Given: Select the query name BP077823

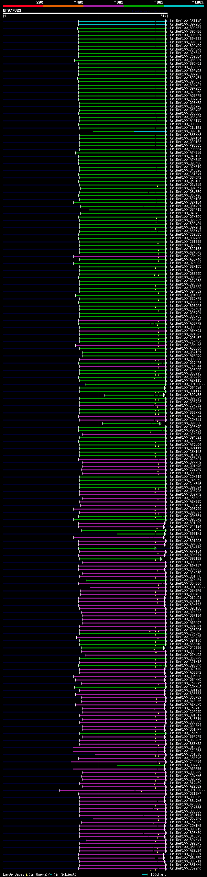Looking at the screenshot, I should coord(12,11).
